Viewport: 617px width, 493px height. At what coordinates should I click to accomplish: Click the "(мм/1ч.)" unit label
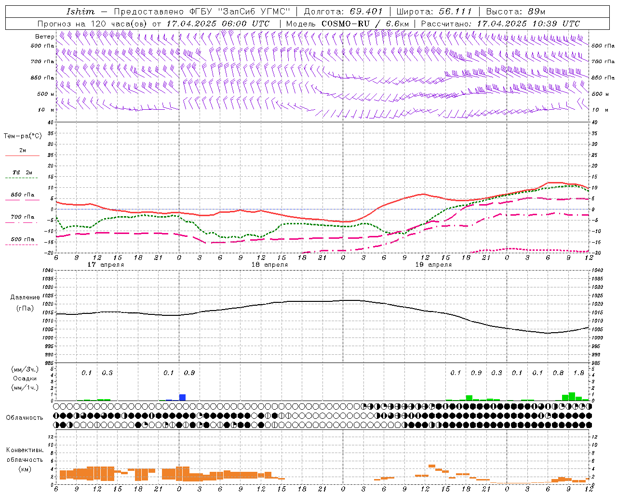point(25,388)
